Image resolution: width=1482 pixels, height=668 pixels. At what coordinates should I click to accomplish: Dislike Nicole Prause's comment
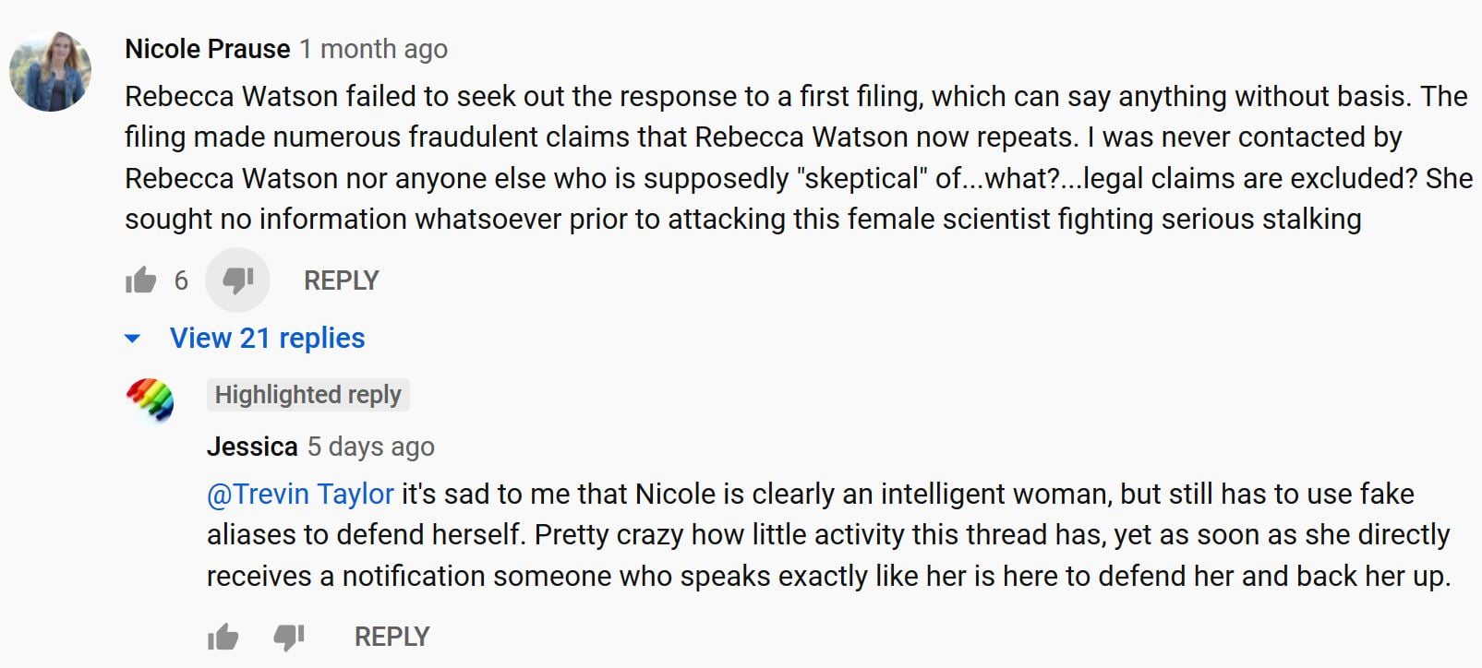click(x=237, y=280)
